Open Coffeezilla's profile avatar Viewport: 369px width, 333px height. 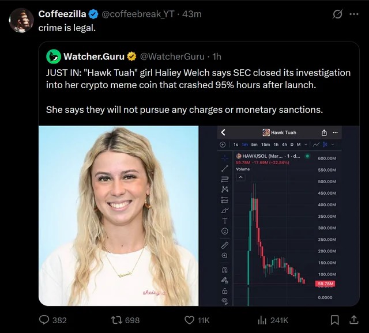click(22, 20)
